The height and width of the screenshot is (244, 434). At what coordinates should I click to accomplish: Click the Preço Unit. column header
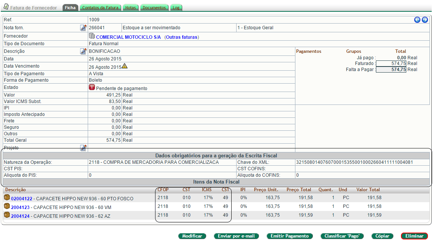click(266, 190)
